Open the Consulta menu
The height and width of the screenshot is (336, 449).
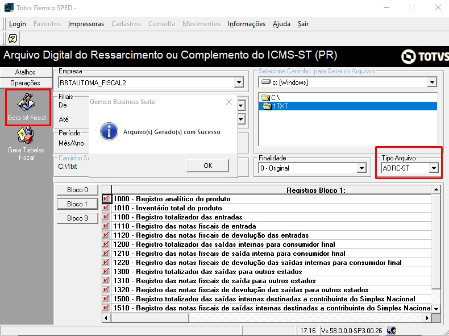pos(161,24)
